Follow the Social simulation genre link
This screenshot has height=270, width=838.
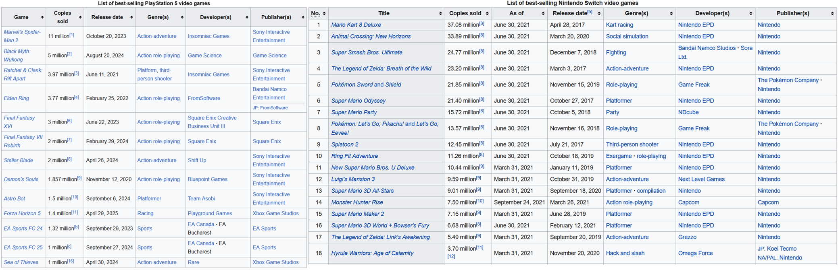[627, 36]
